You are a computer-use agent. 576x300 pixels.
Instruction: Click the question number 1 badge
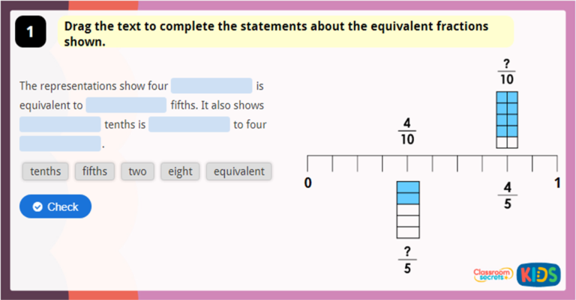pos(30,32)
